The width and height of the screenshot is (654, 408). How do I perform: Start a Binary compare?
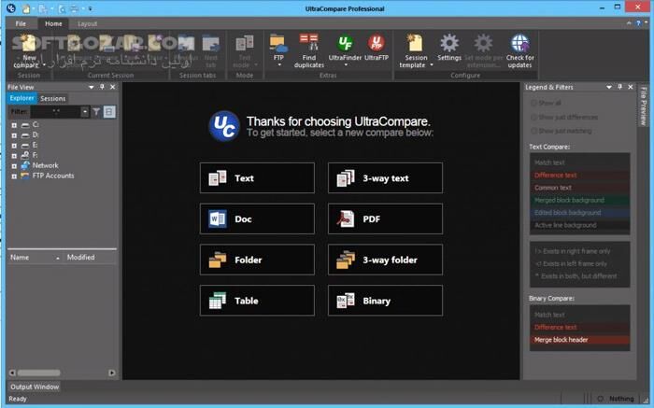point(385,301)
